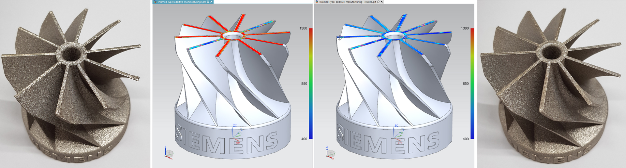The width and height of the screenshot is (626, 168).
Task: Click the float window icon on the relaxed.prt tab
Action: 378,2
